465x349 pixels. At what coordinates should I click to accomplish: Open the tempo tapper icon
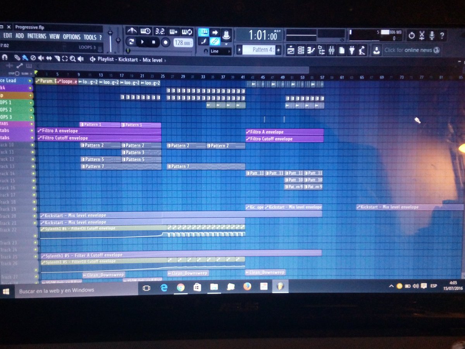362,50
